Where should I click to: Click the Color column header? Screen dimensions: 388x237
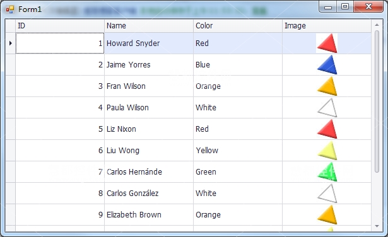pos(238,26)
